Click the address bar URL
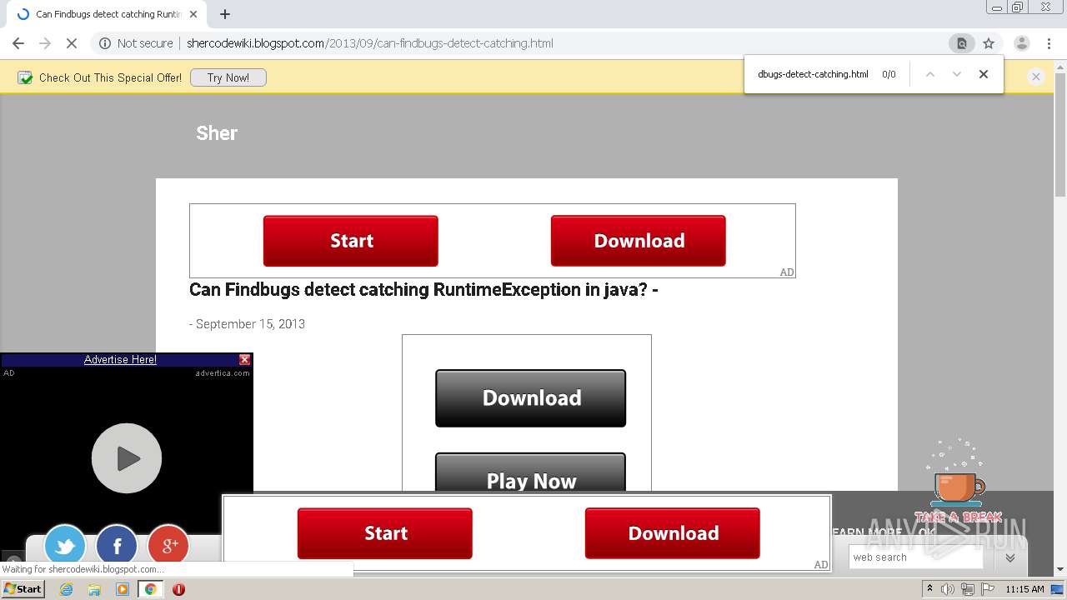The image size is (1067, 600). click(x=369, y=43)
